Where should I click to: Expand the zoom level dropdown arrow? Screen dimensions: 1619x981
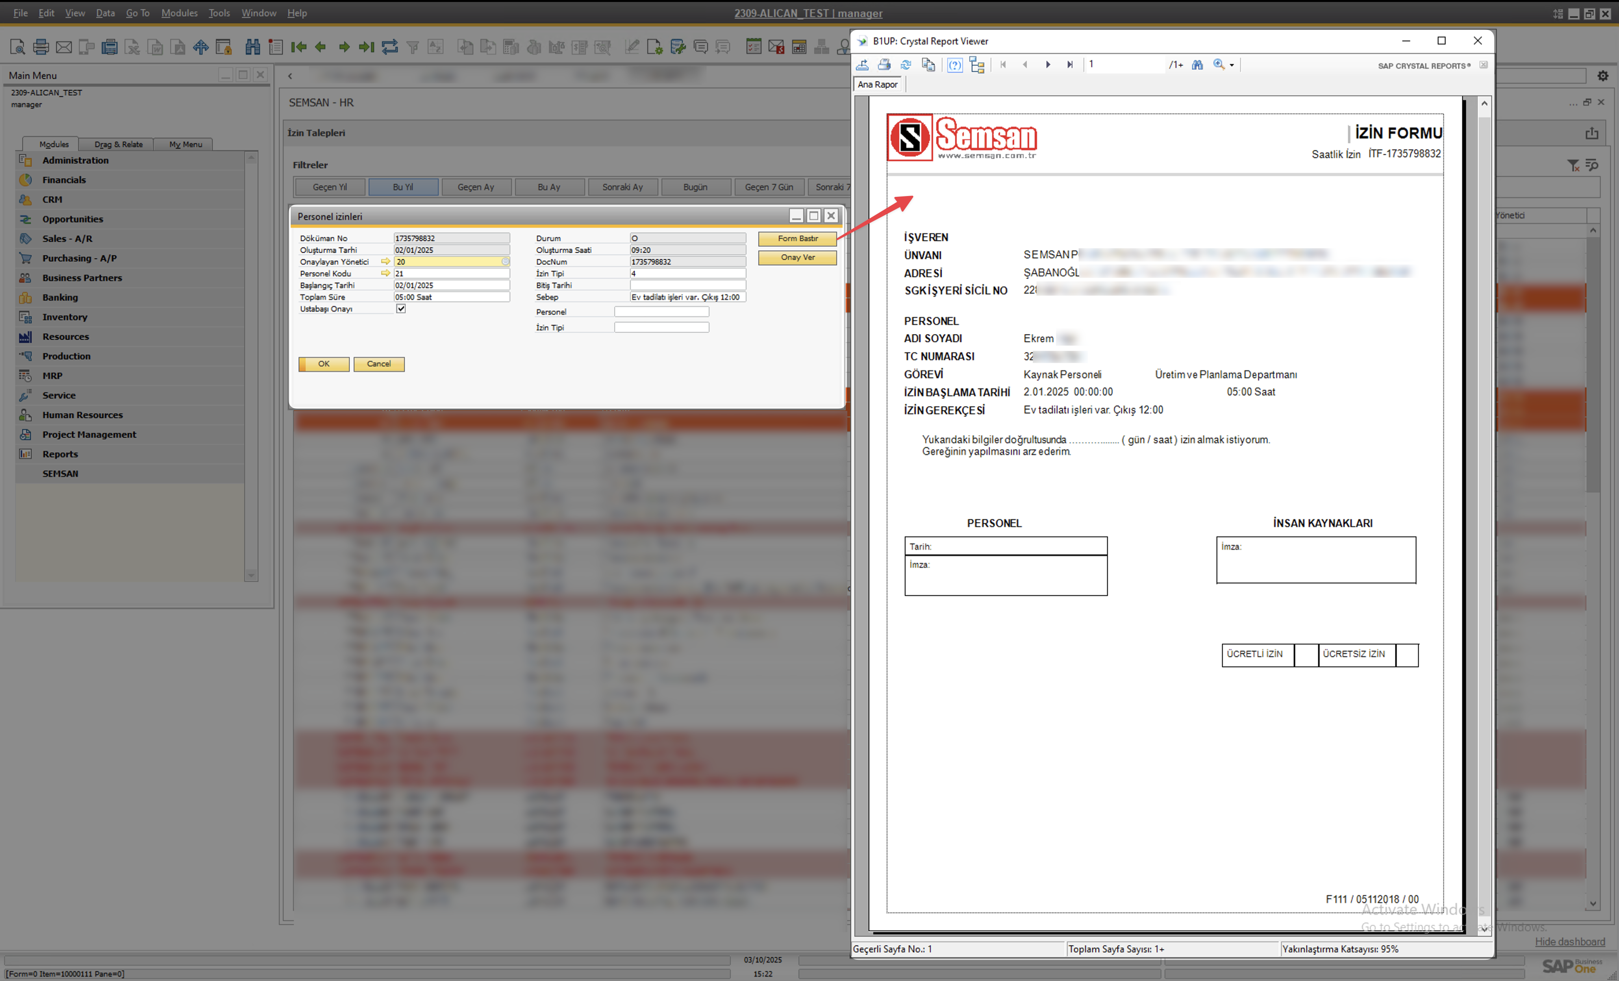point(1231,65)
